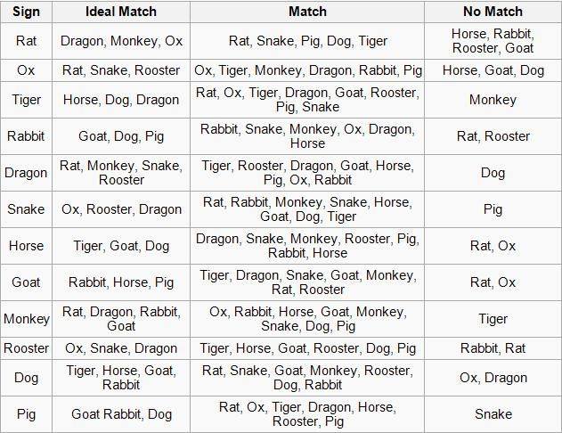This screenshot has width=562, height=433.
Task: Click the Ideal Match column header
Action: 121,12
